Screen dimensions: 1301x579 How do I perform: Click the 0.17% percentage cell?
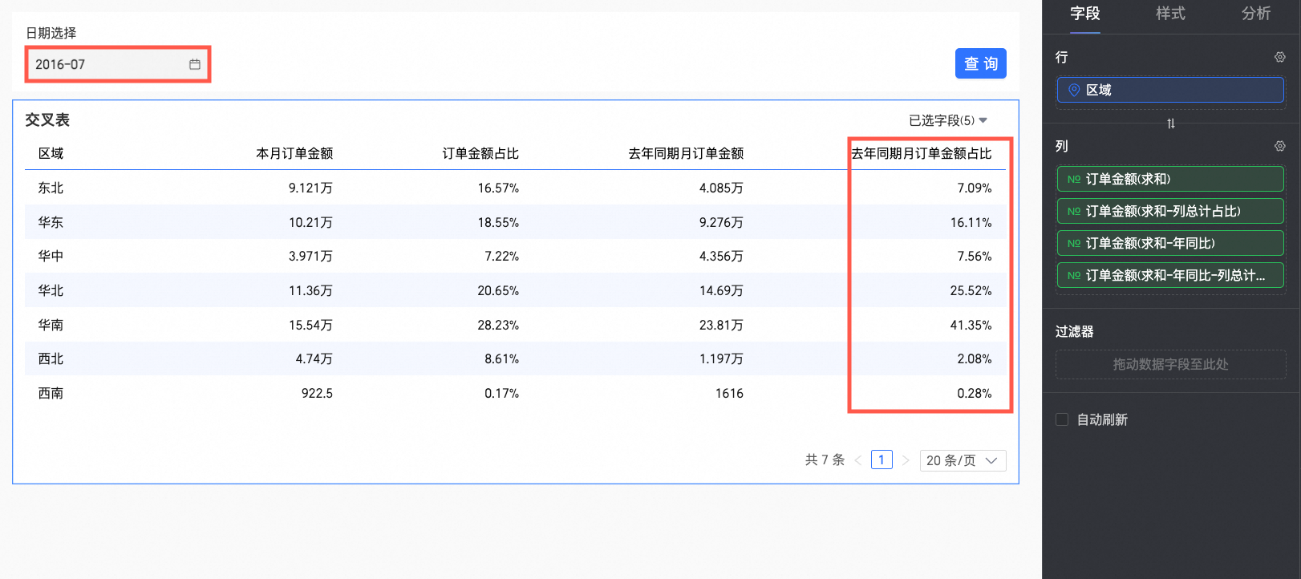point(501,393)
